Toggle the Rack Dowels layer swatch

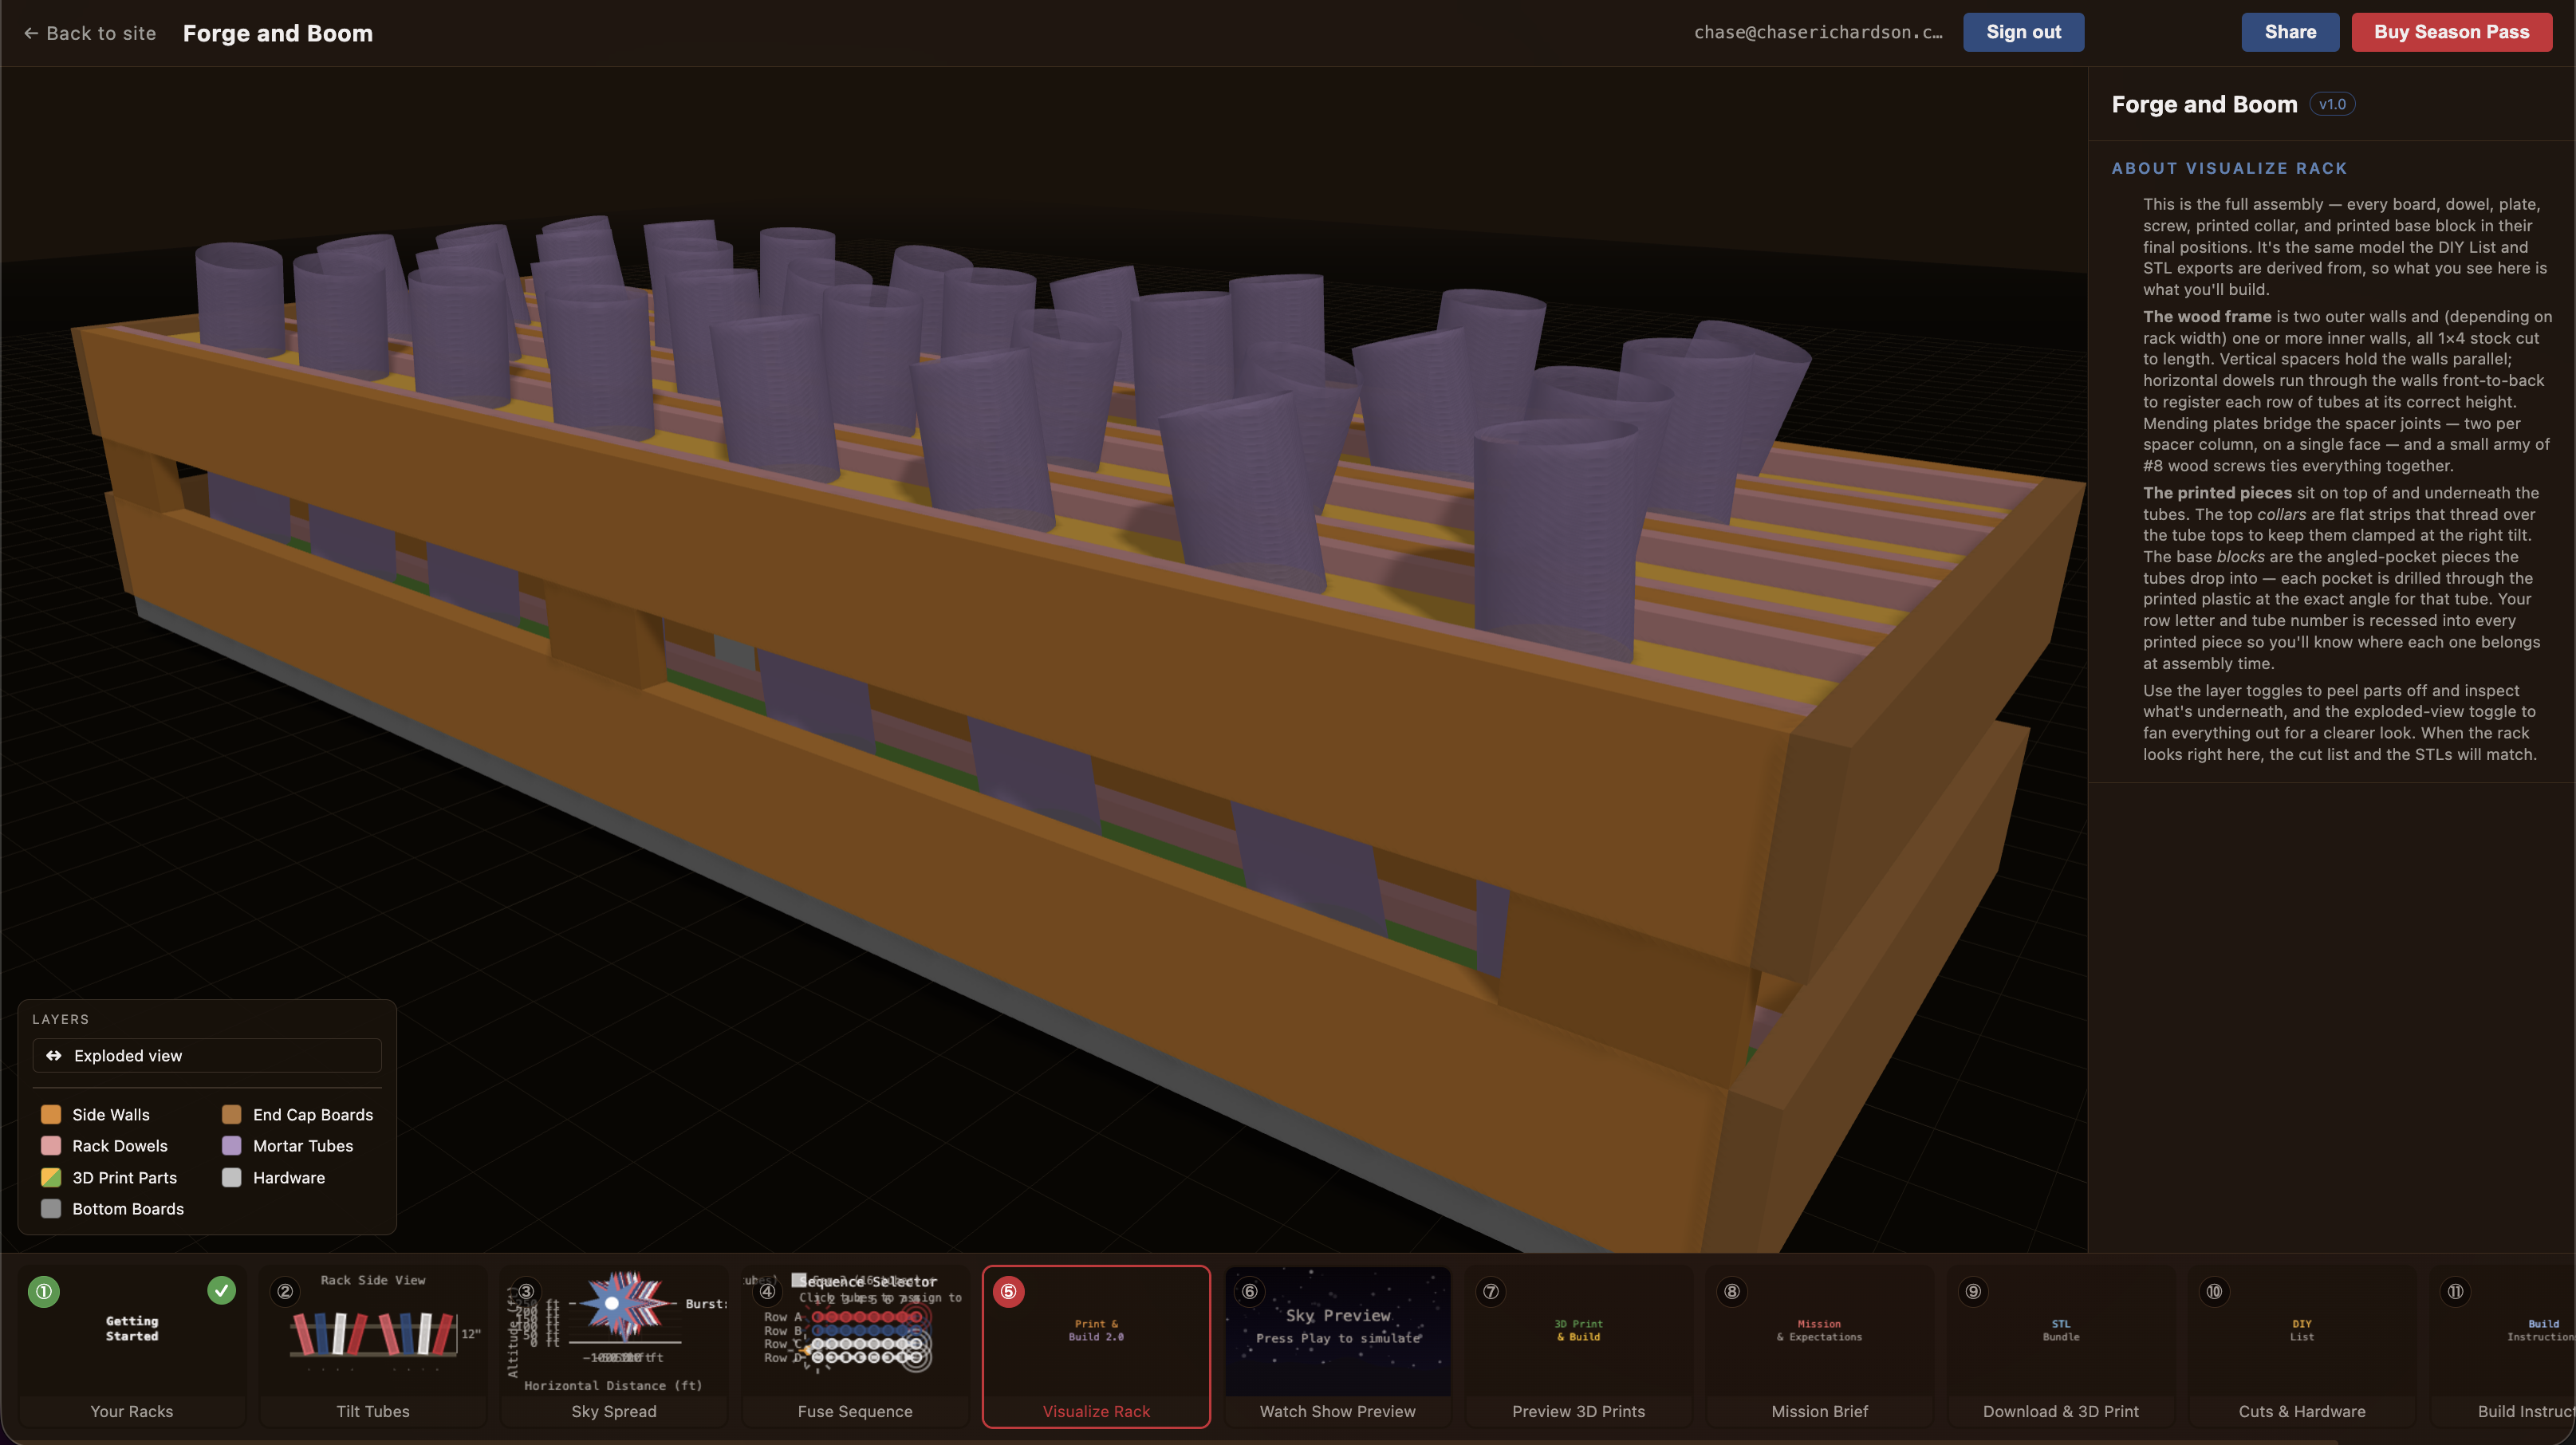pos(51,1145)
